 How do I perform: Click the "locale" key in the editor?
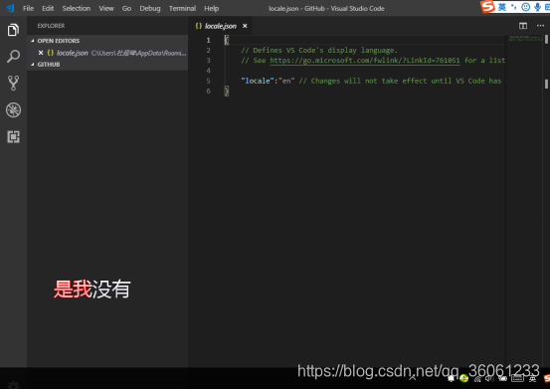click(258, 81)
